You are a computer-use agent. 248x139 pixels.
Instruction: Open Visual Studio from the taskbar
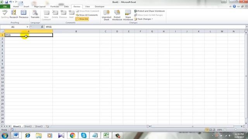point(61,136)
